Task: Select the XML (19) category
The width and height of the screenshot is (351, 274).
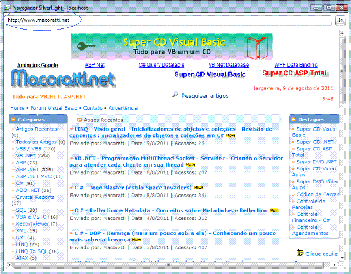Action: click(x=20, y=230)
